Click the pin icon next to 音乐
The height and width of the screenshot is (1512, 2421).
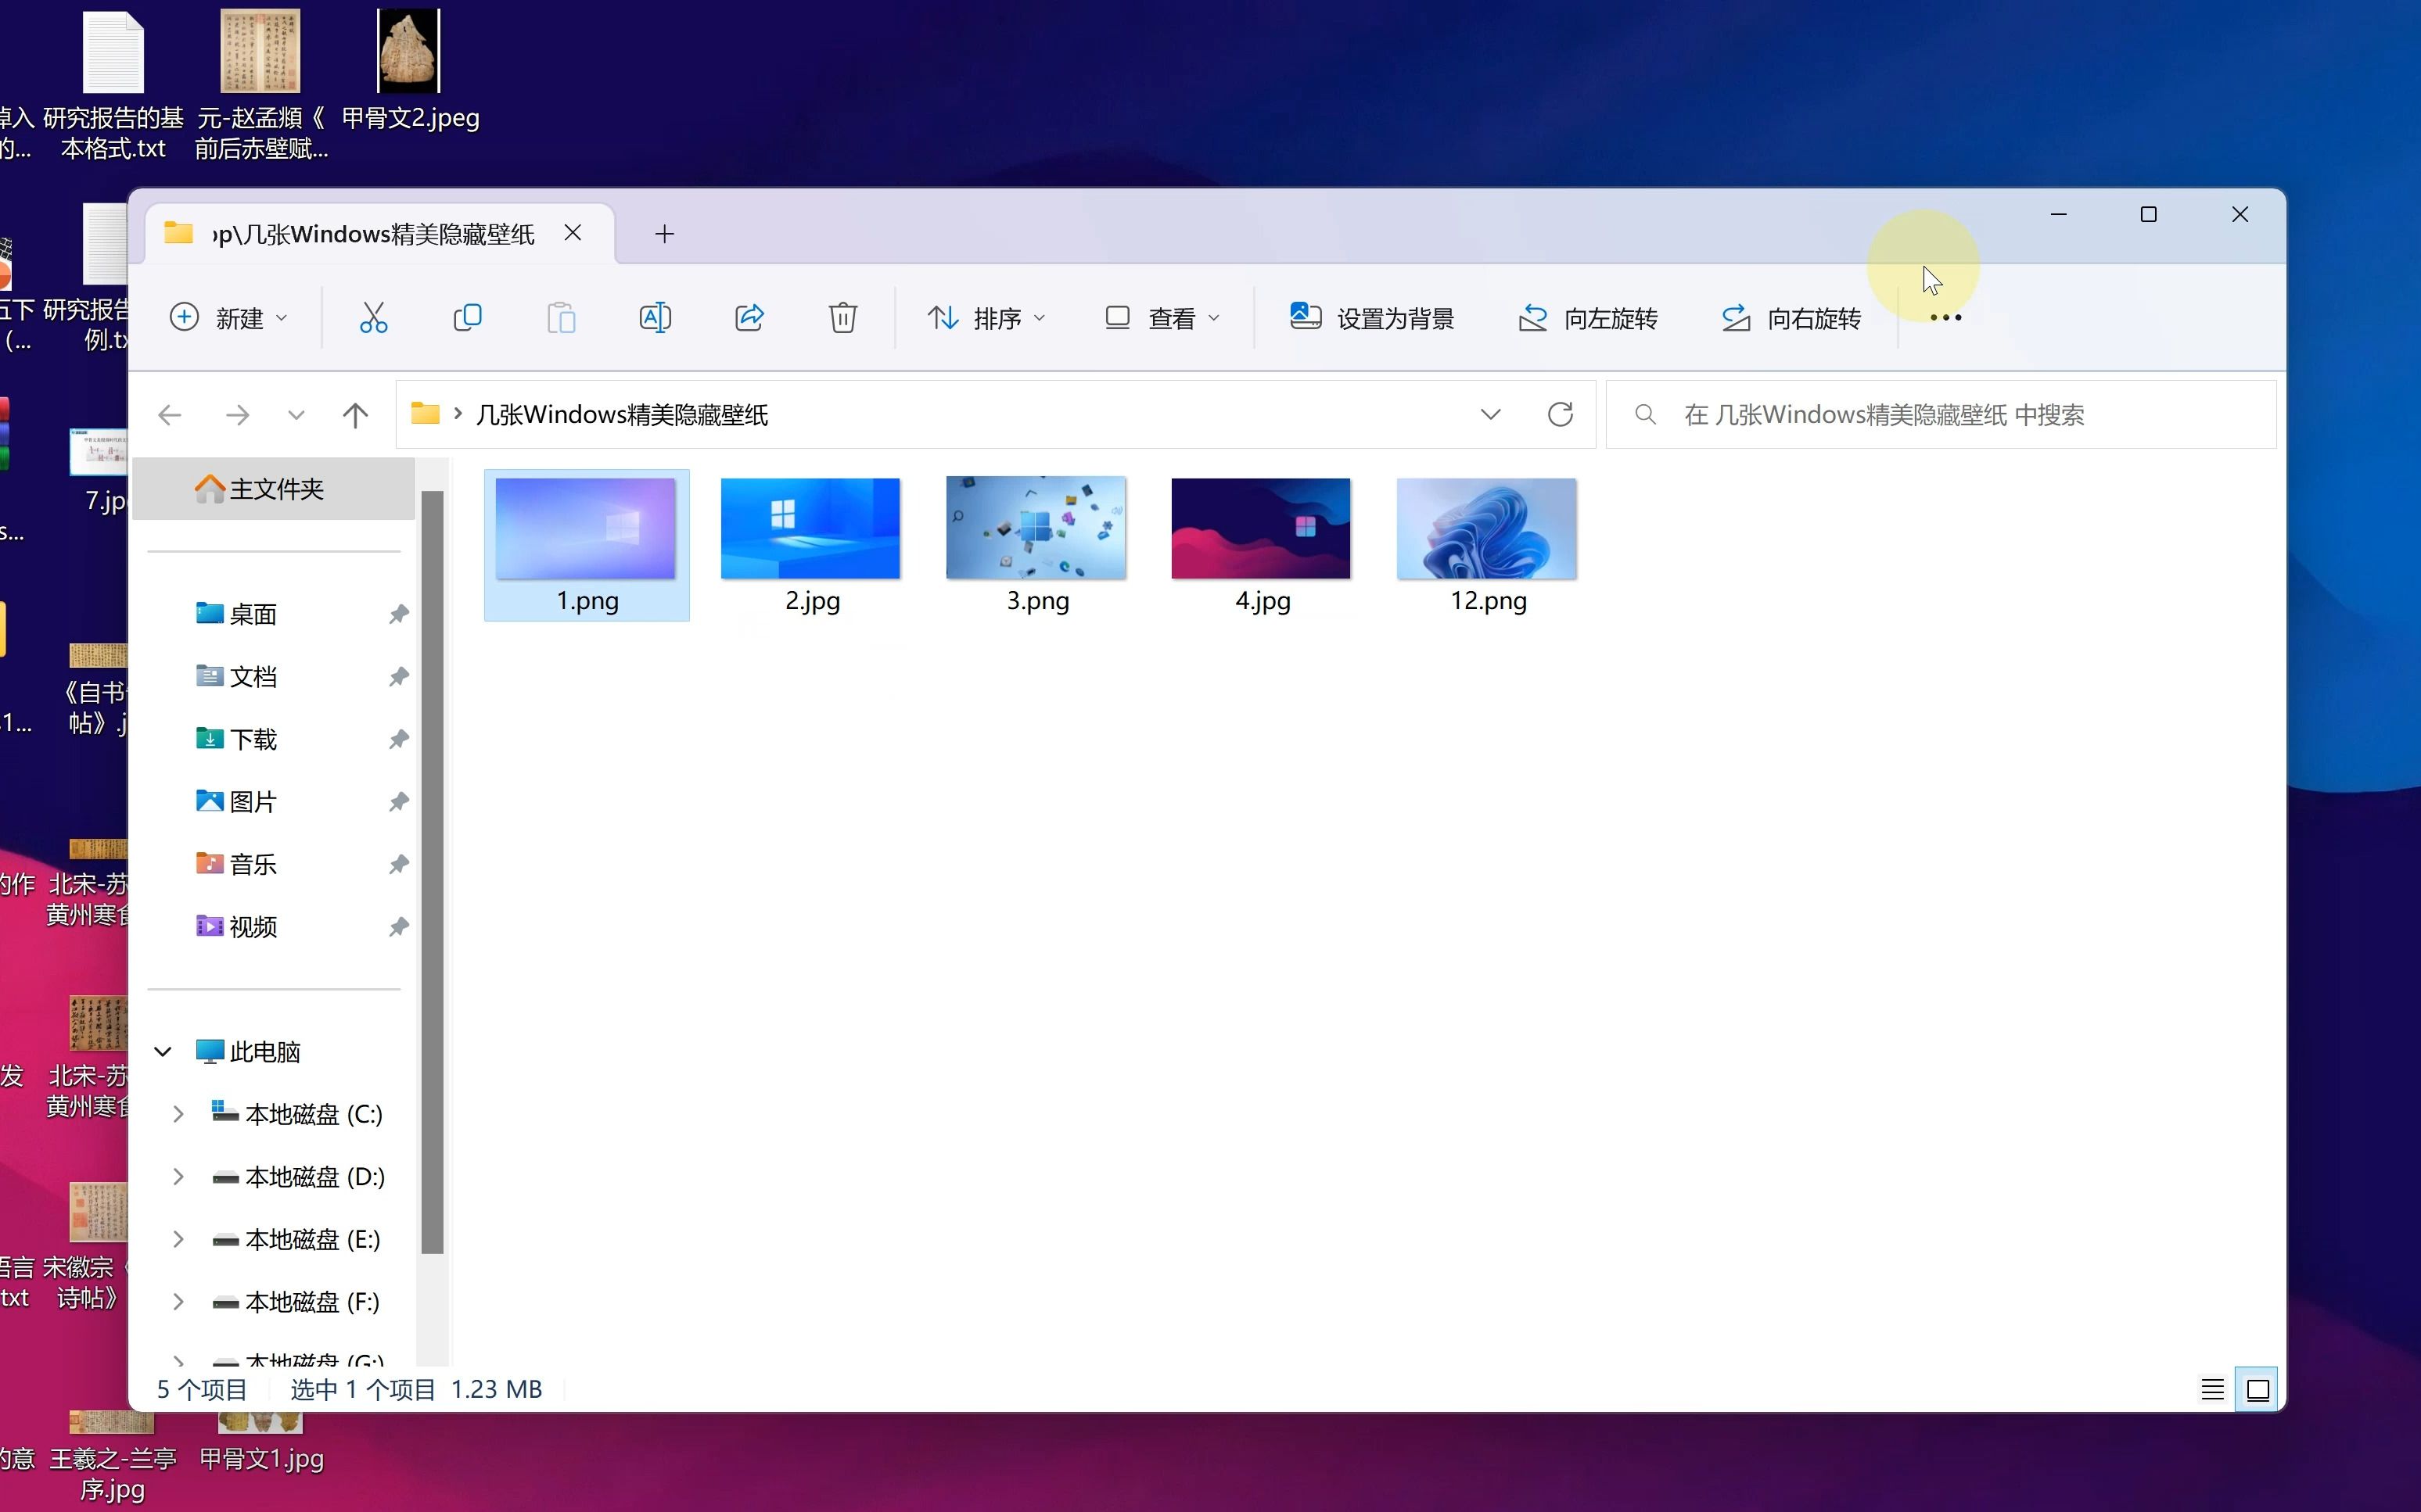coord(398,864)
